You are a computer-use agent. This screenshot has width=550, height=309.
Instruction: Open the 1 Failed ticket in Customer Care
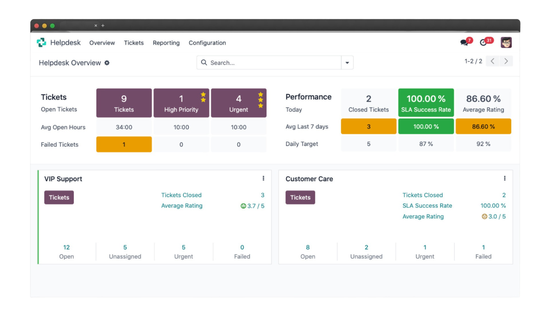483,252
